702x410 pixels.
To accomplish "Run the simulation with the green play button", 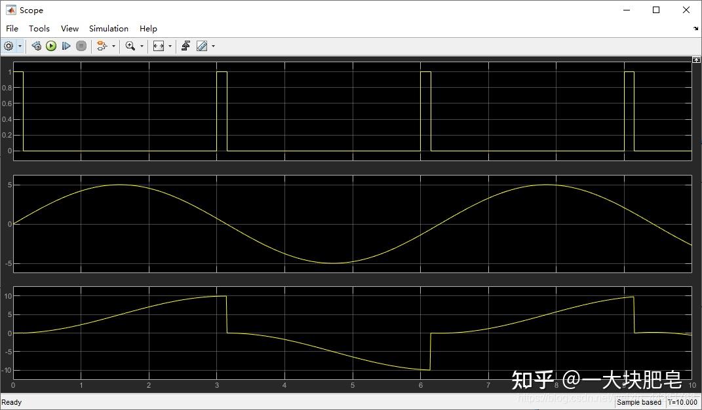I will (x=51, y=46).
